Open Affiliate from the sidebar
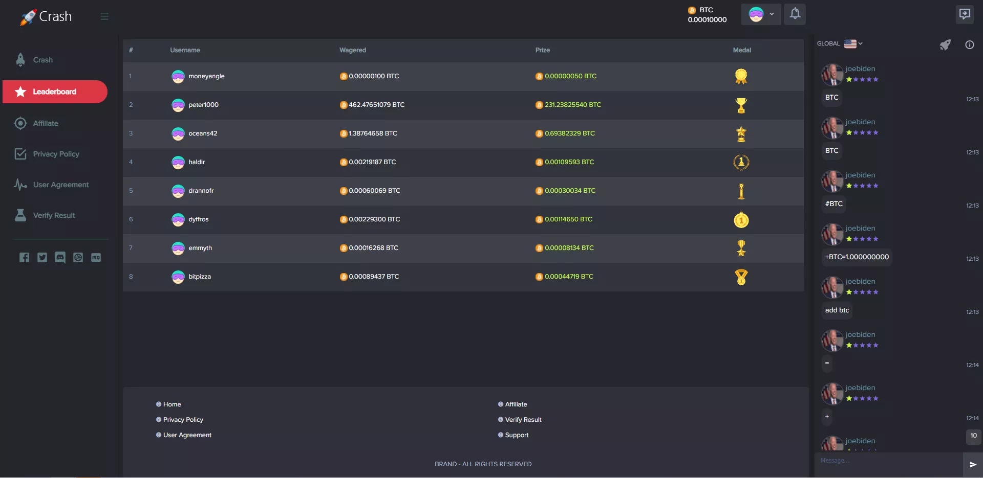 (x=46, y=123)
